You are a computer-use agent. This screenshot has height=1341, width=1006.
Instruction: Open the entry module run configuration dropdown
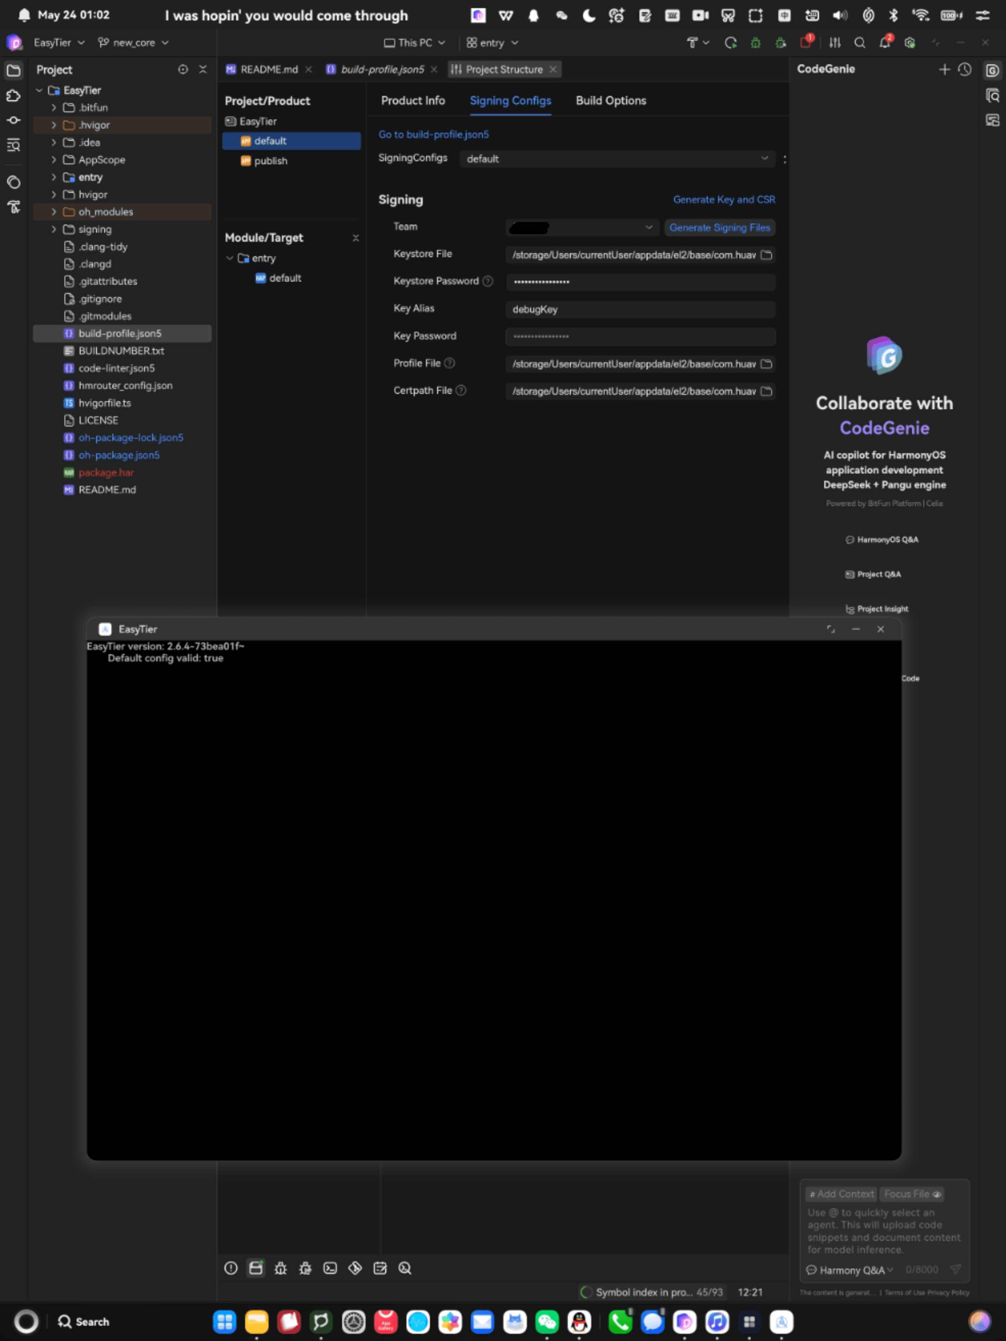(492, 42)
